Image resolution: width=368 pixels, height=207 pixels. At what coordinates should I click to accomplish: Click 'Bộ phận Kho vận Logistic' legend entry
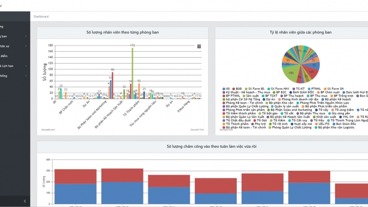(334, 127)
